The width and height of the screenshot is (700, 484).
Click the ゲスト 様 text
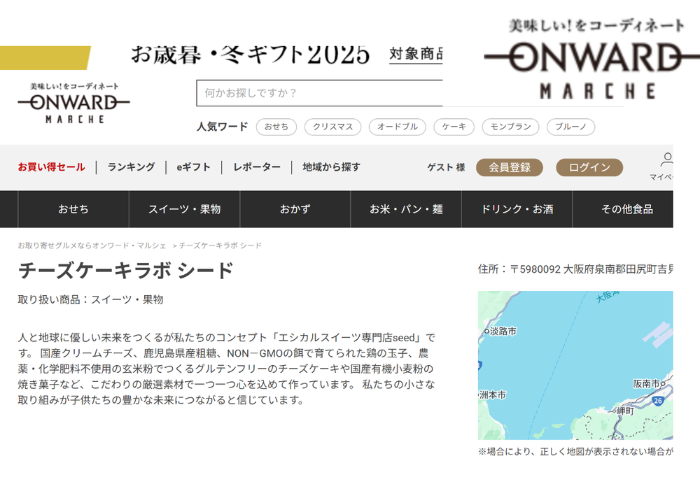click(447, 167)
